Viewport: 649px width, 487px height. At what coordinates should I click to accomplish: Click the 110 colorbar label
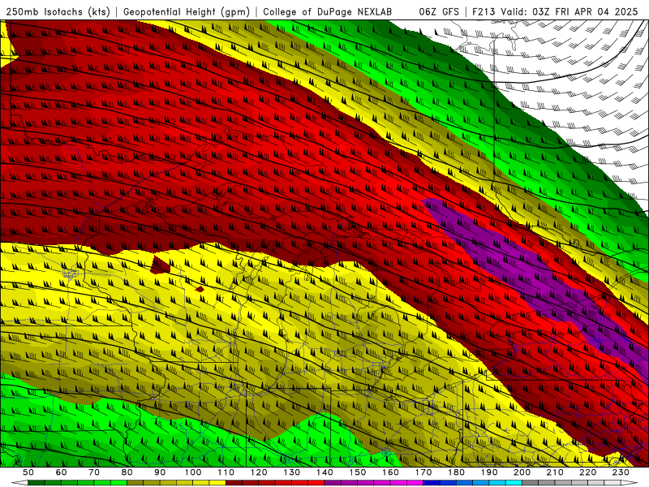(x=226, y=472)
